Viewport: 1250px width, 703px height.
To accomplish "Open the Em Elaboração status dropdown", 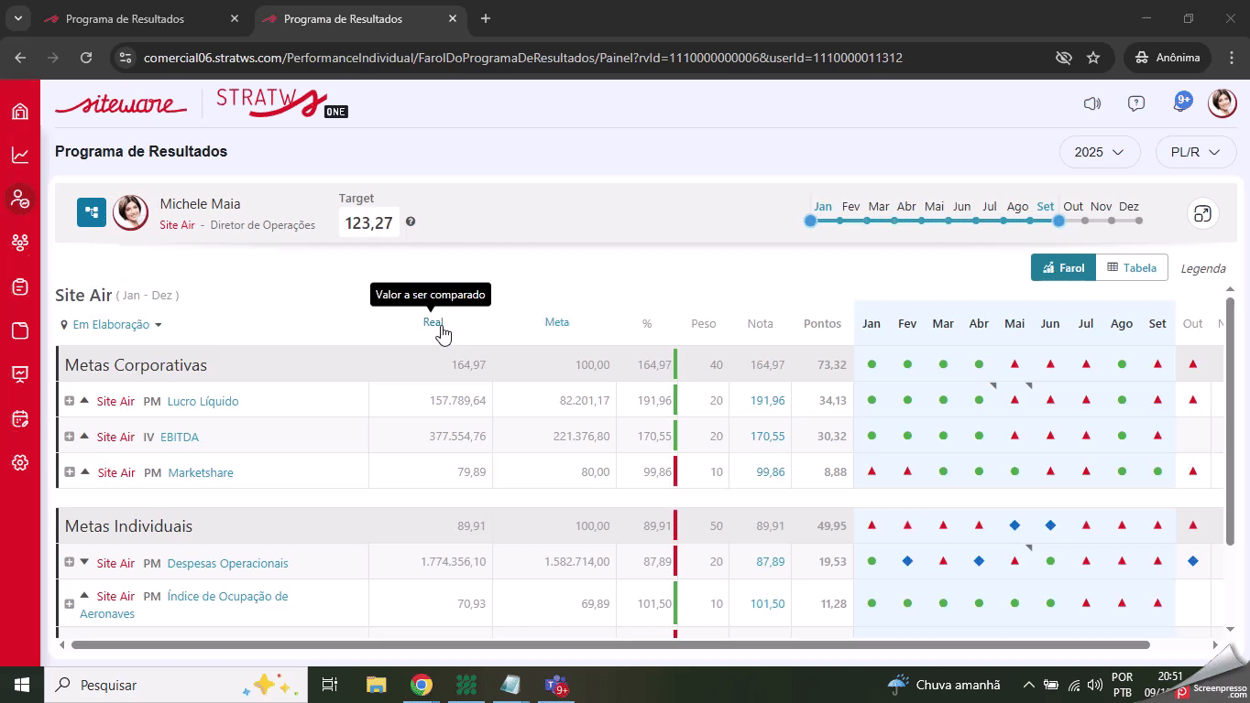I will click(111, 325).
